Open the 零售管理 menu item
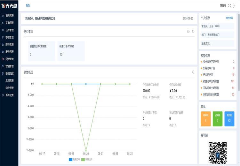Screen dimensions: 240x166 [9, 37]
